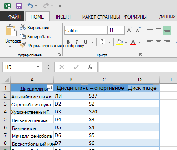
Task: Select row 5 header
Action: tap(6, 119)
